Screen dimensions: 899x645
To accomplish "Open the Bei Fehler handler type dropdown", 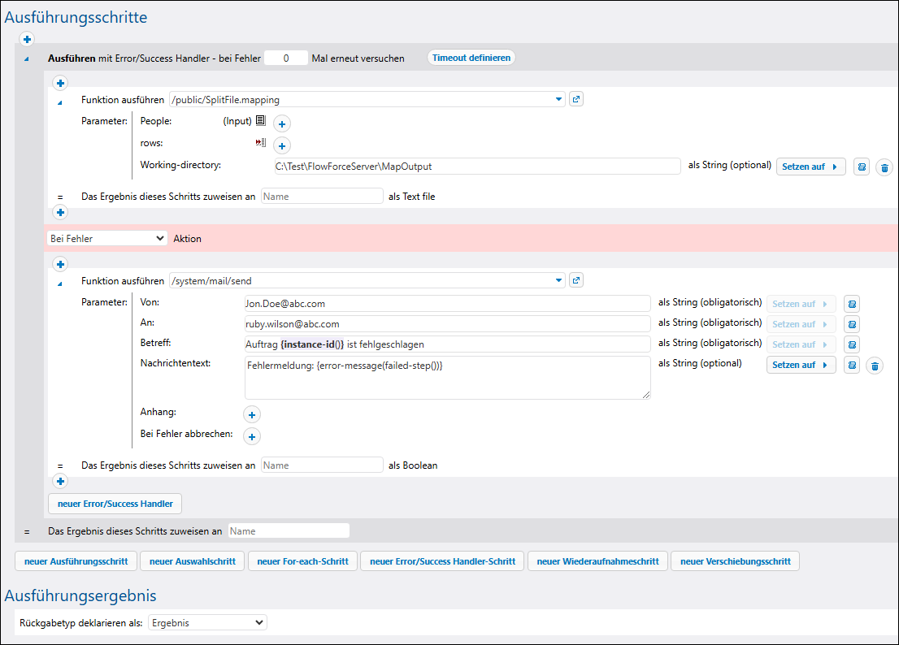I will click(107, 238).
